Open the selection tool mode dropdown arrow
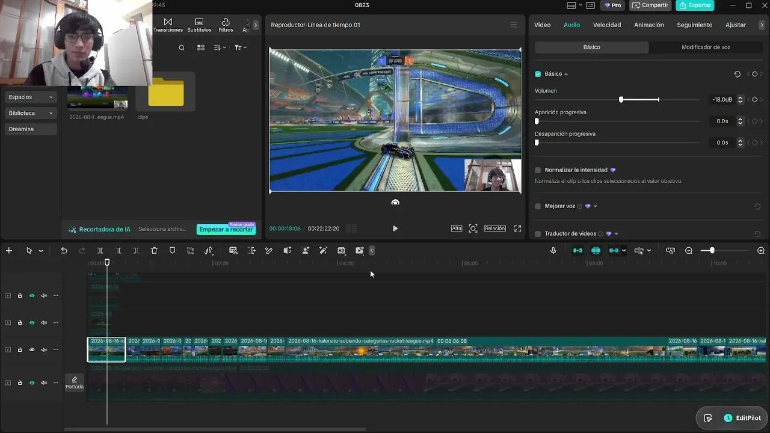Screen dimensions: 770x433 pyautogui.click(x=41, y=251)
